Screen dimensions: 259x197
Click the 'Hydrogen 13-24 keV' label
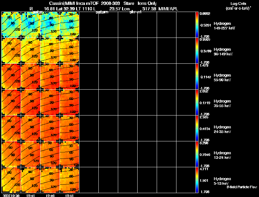tap(222, 155)
